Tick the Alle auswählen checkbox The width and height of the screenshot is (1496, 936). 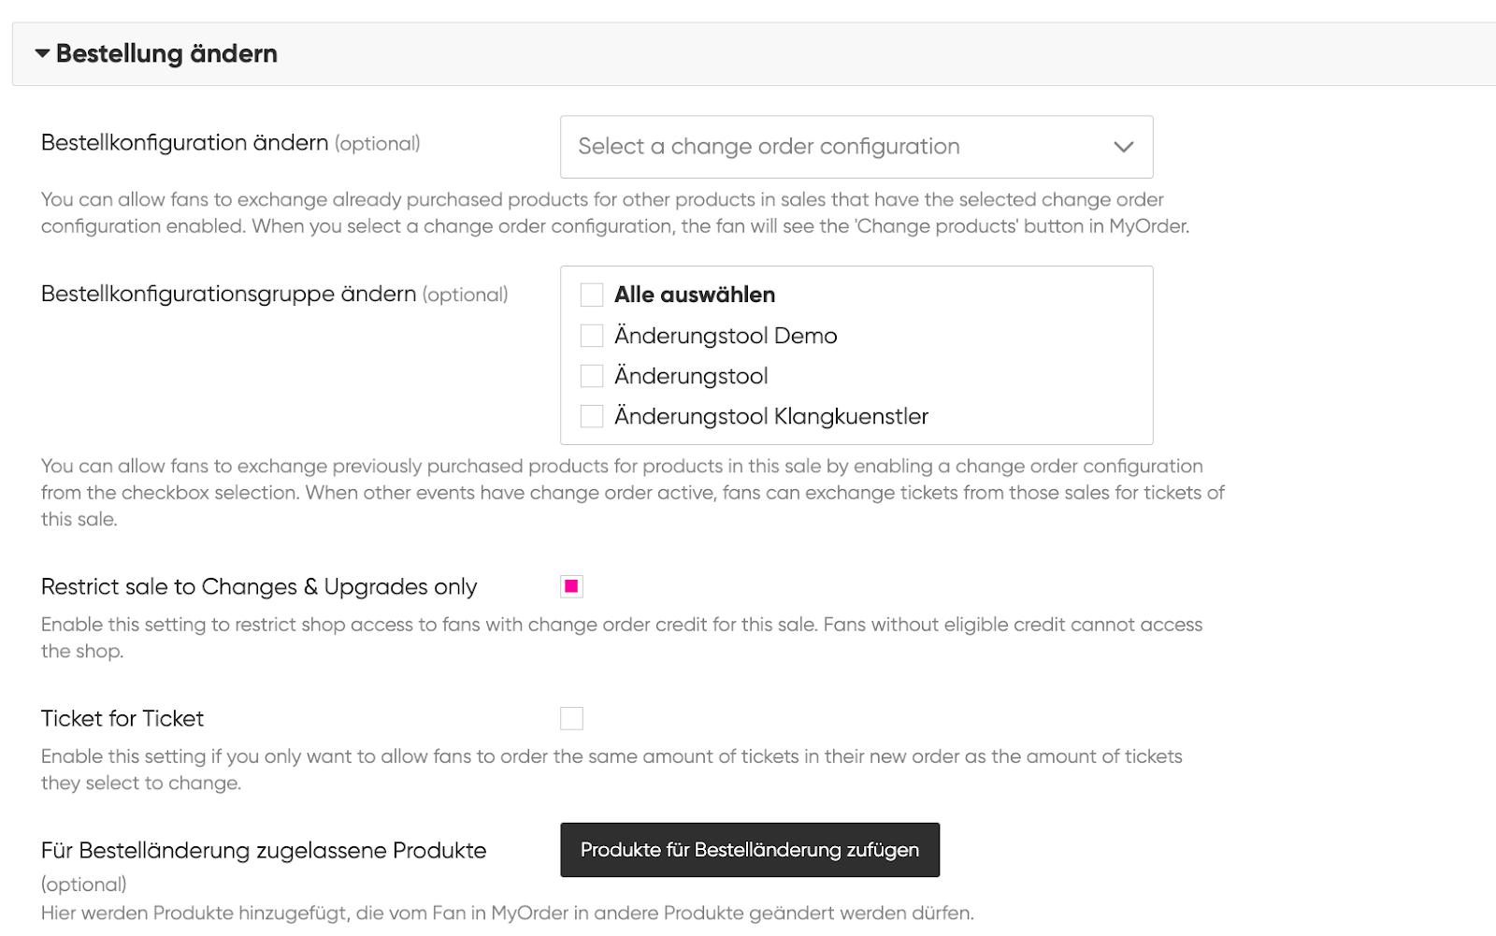592,295
